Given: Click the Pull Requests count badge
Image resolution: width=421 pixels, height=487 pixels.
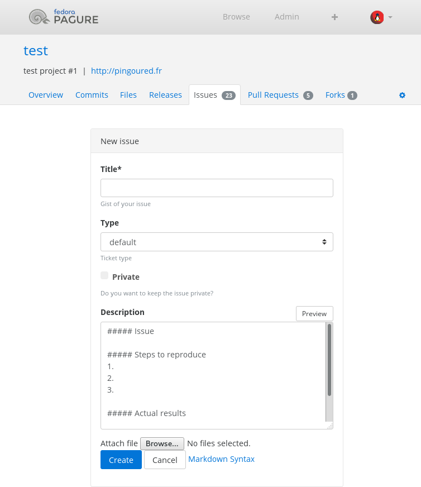Looking at the screenshot, I should coord(308,96).
